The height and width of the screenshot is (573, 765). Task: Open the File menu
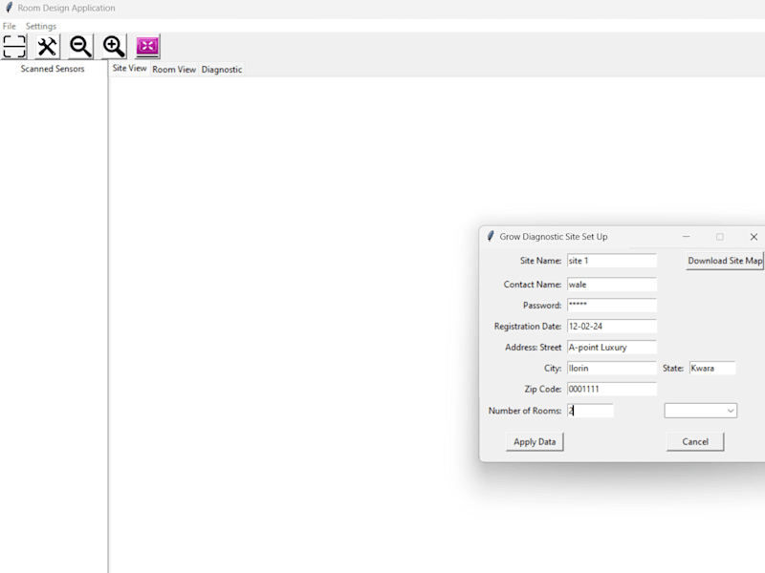(10, 27)
